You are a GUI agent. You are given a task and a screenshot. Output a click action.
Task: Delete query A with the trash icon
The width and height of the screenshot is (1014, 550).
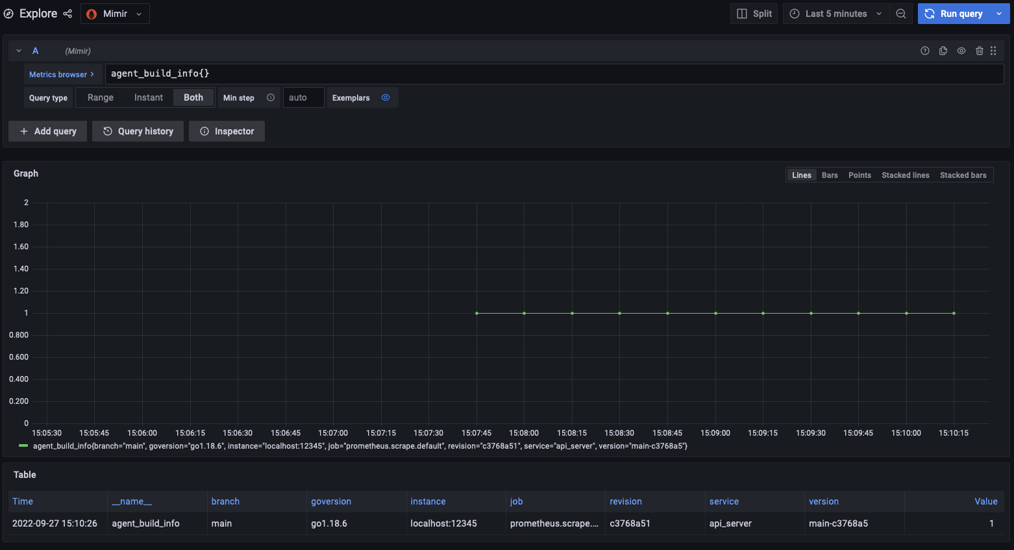tap(980, 50)
